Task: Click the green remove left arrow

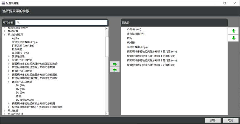Action: coord(115,70)
